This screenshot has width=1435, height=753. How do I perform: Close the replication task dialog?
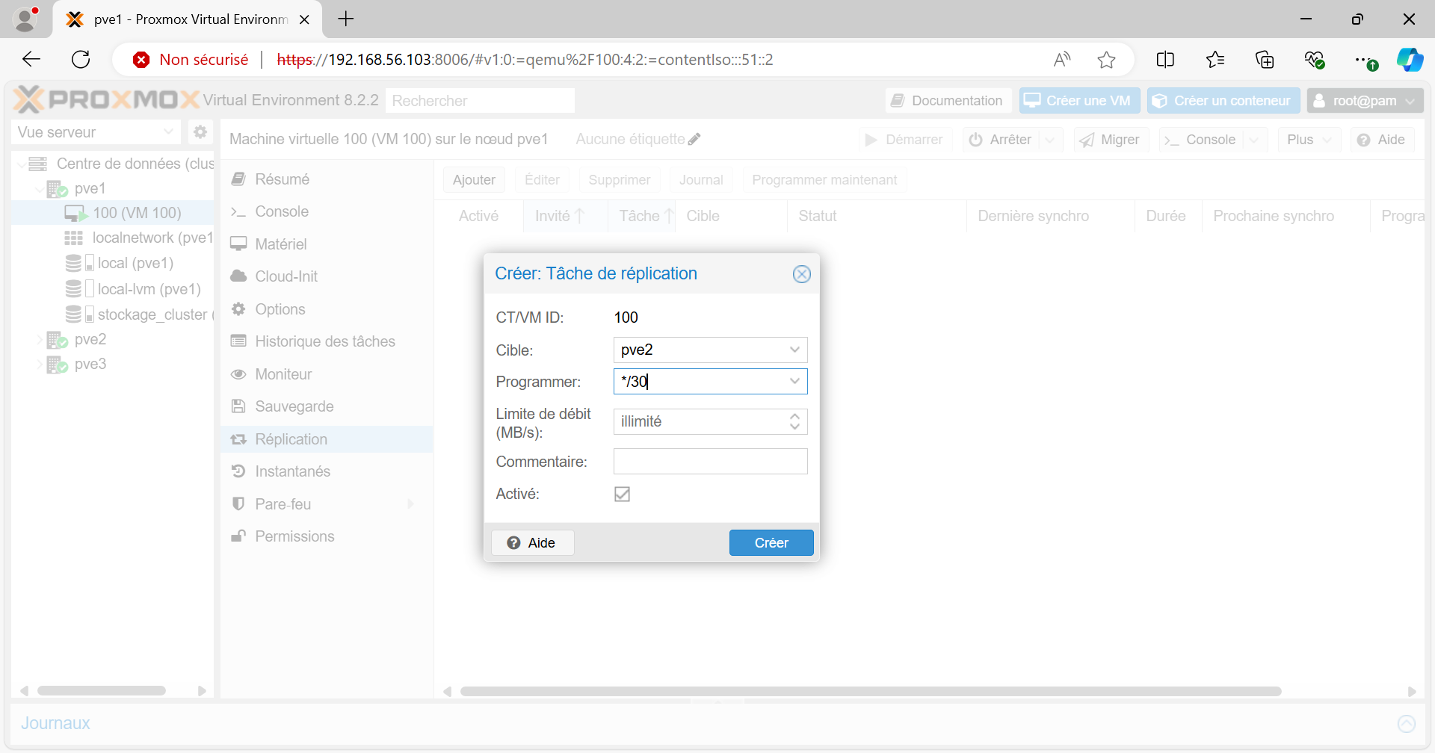point(801,274)
